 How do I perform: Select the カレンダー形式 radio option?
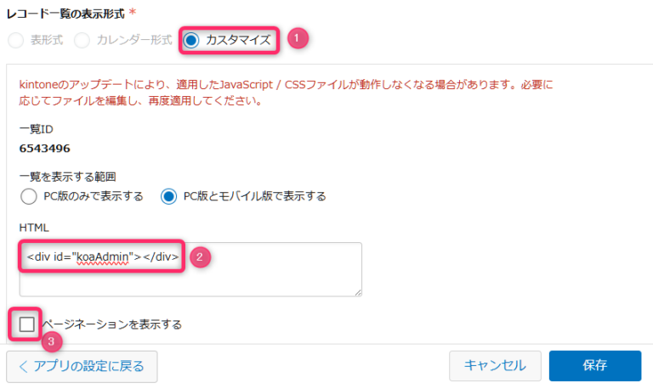(82, 40)
